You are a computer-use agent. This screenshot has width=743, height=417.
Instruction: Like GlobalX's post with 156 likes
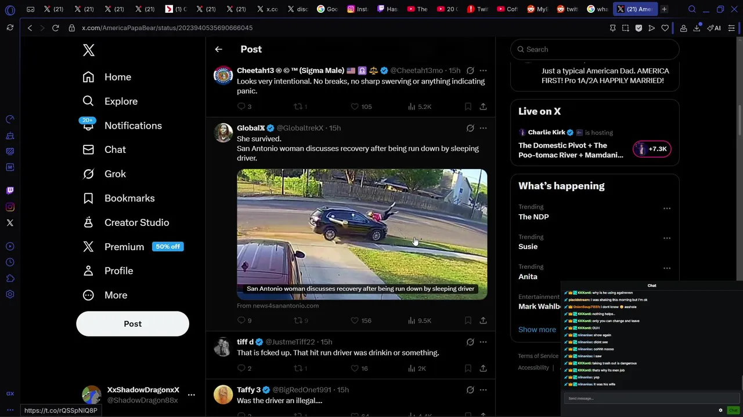tap(355, 320)
